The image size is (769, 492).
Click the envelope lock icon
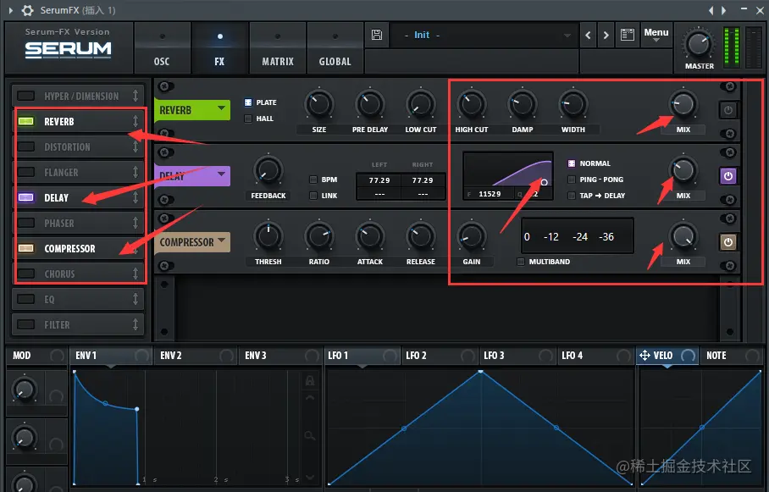[309, 381]
